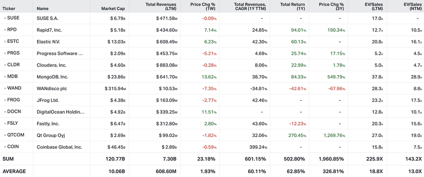The width and height of the screenshot is (424, 177).
Task: Open the FSLY ticker
Action: pos(13,123)
